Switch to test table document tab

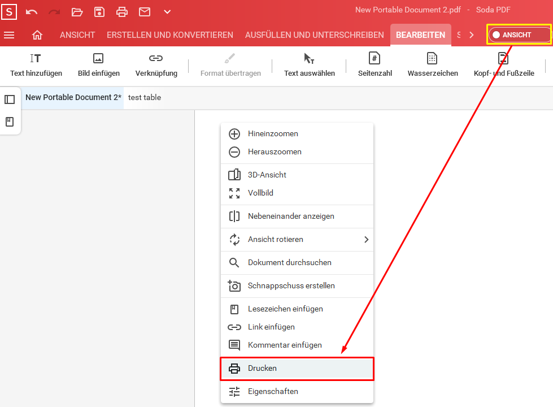[x=145, y=97]
